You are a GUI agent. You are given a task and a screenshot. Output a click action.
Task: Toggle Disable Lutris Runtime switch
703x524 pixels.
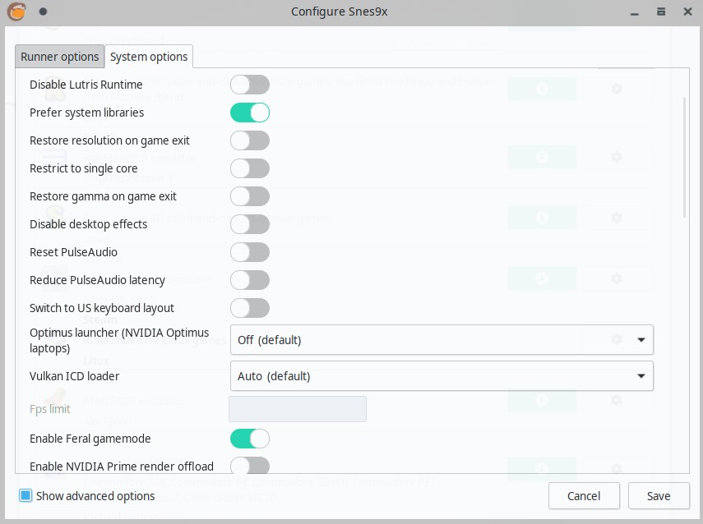click(250, 85)
